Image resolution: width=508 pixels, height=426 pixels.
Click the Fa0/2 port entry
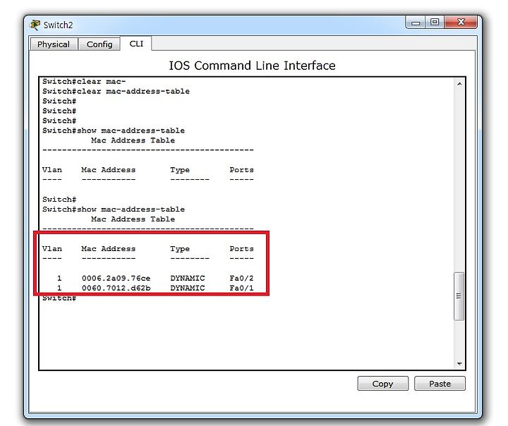[x=242, y=279]
